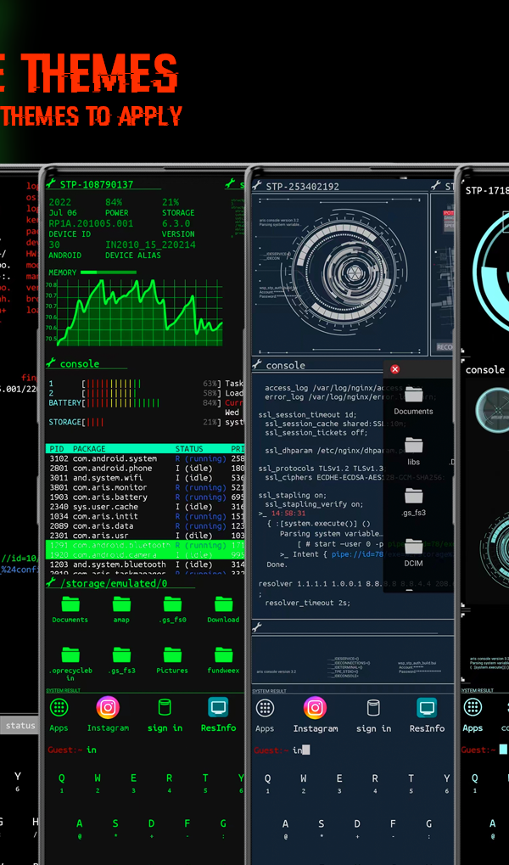509x865 pixels.
Task: Tap the G key on blue phone keyboard
Action: point(428,828)
